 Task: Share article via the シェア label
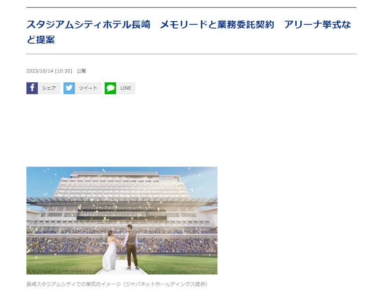tap(49, 88)
